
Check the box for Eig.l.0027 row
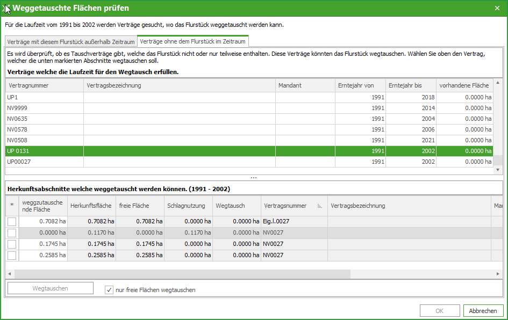[x=12, y=222]
